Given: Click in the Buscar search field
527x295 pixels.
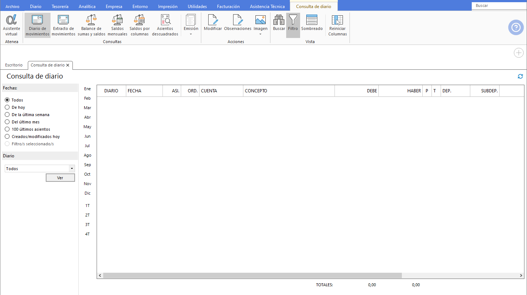Looking at the screenshot, I should pyautogui.click(x=499, y=6).
